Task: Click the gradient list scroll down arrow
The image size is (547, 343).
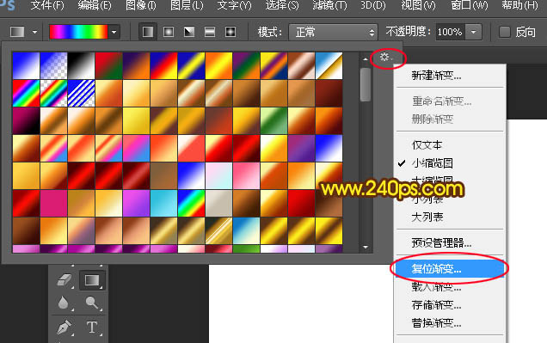Action: 366,247
